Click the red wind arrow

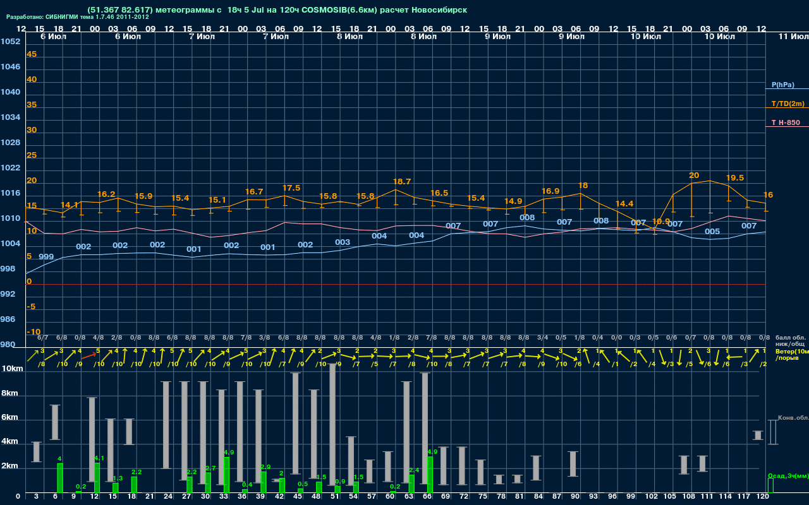(87, 357)
